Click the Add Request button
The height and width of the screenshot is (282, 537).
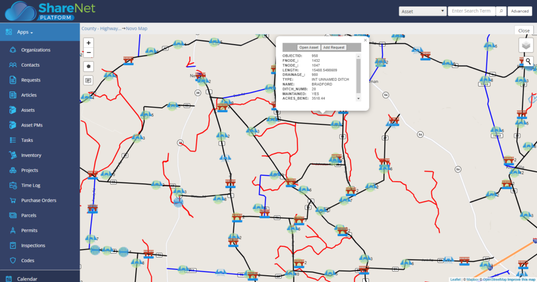coord(334,47)
